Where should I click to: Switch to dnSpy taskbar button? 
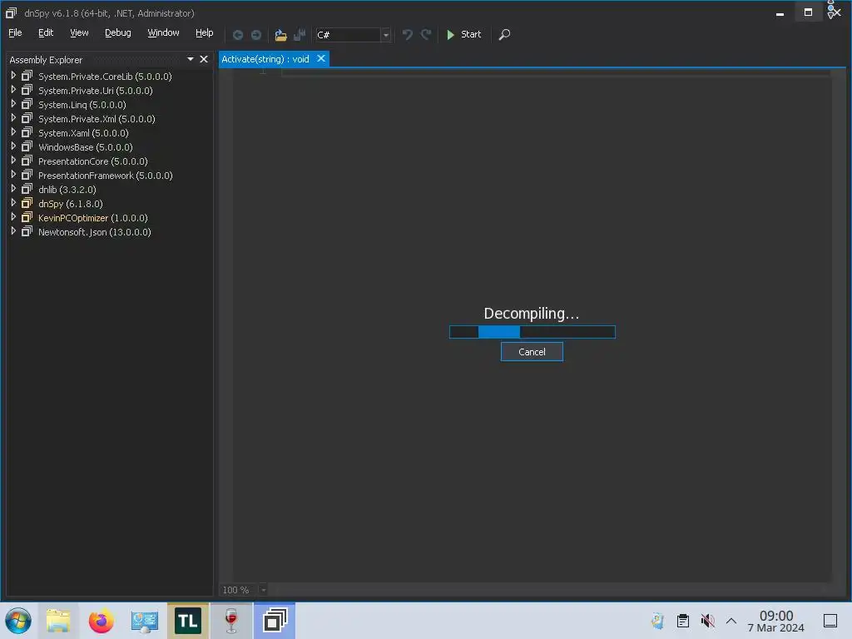(275, 621)
